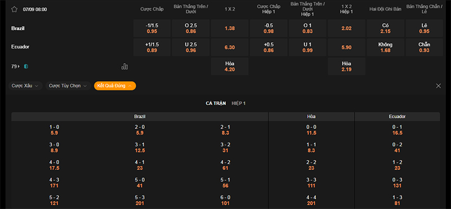The width and height of the screenshot is (451, 209).
Task: Pick Ecuador 0 - 1 score at 16.5
Action: (x=397, y=130)
